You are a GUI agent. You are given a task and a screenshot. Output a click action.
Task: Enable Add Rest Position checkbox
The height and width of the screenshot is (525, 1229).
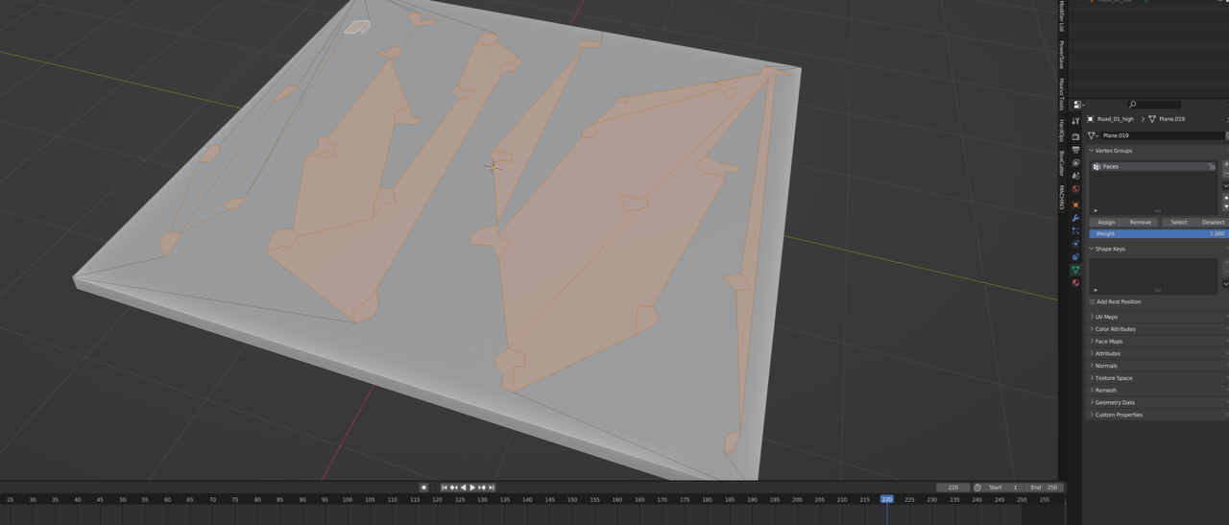pyautogui.click(x=1092, y=301)
